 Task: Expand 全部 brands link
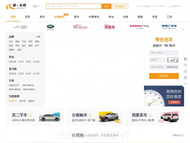click(39, 37)
